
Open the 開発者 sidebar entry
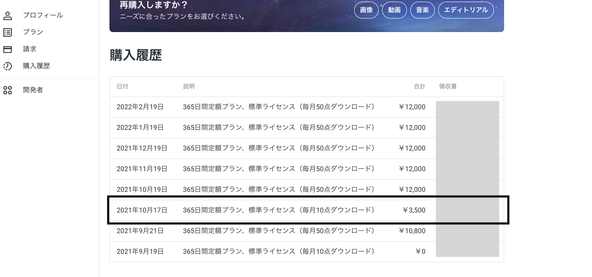coord(33,90)
